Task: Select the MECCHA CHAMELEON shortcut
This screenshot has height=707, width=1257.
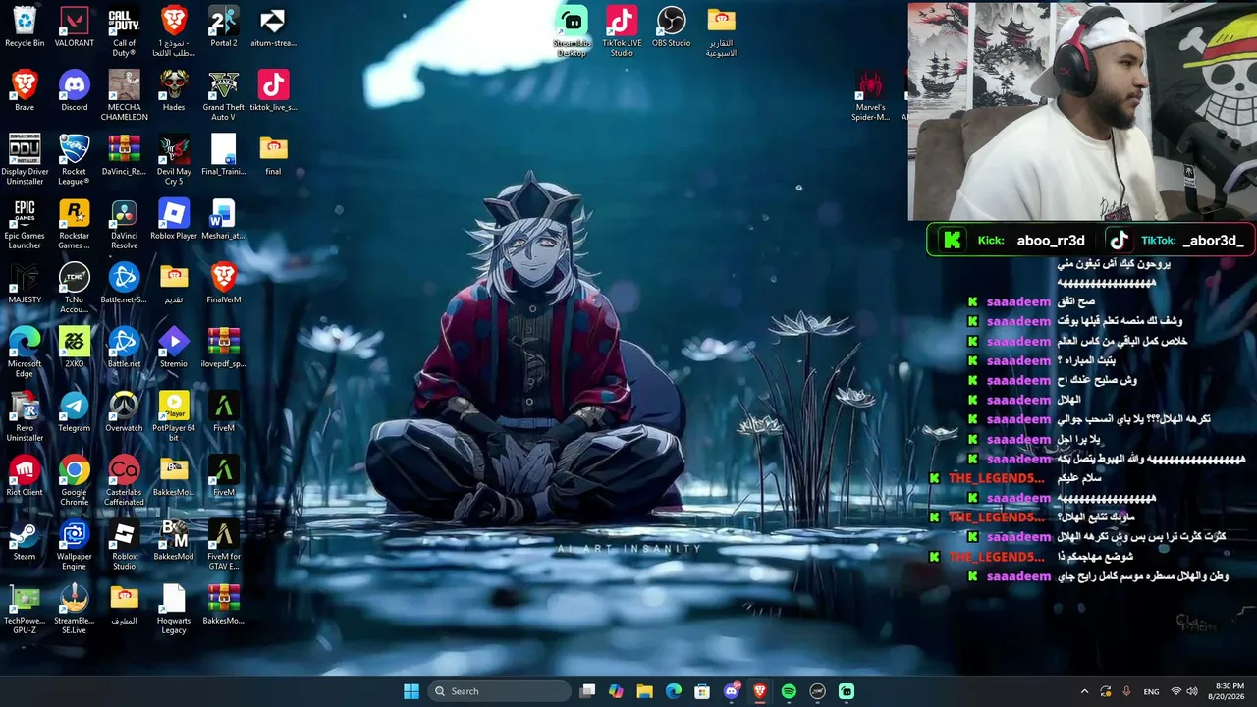Action: click(x=124, y=95)
